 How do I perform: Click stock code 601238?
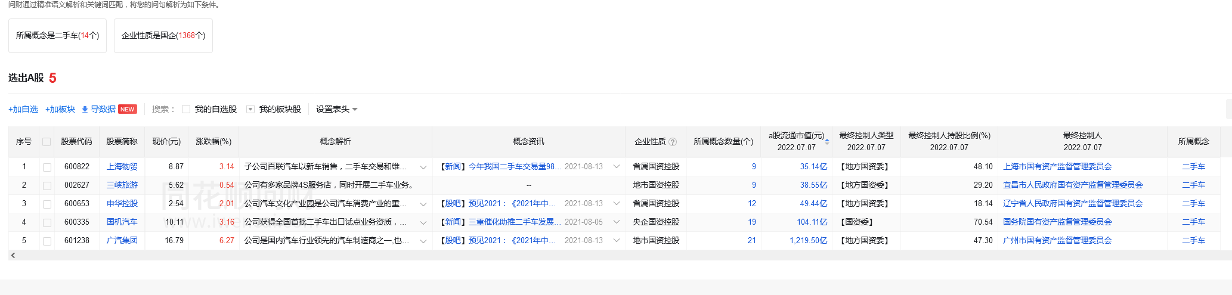pyautogui.click(x=77, y=241)
